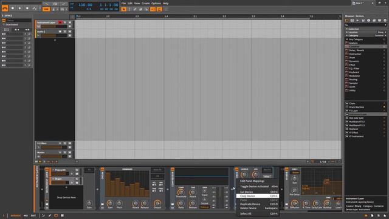Toggle the Compressor device power button
The width and height of the screenshot is (389, 219).
pos(173,169)
